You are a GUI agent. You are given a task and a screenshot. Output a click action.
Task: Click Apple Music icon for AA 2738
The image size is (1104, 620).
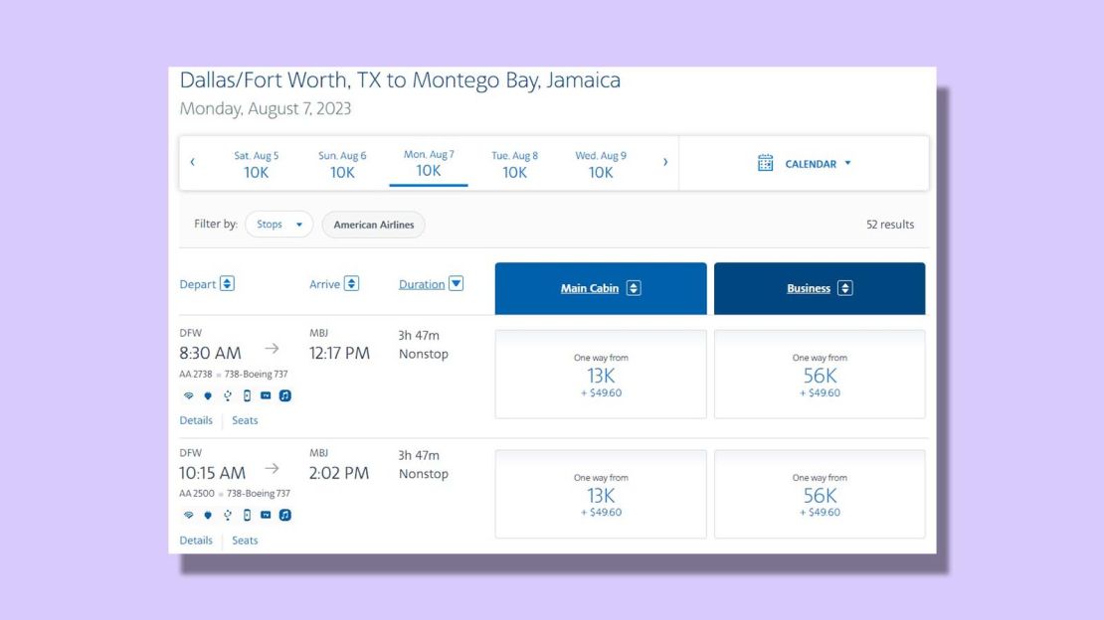(285, 395)
